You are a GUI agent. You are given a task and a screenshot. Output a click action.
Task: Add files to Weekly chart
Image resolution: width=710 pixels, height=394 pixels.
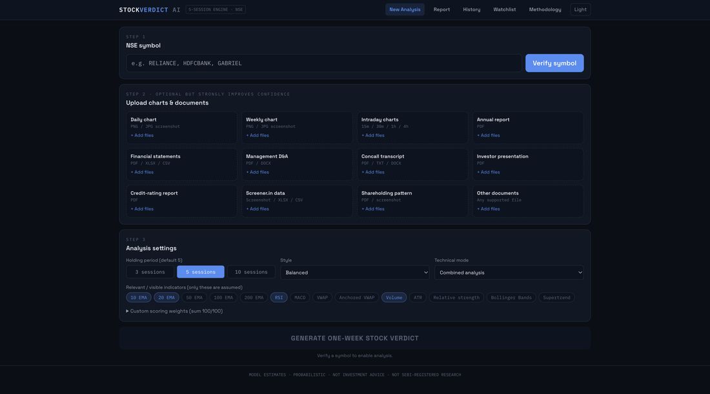[257, 136]
